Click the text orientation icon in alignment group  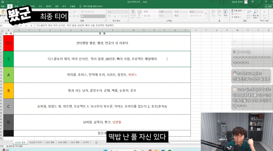pos(75,12)
